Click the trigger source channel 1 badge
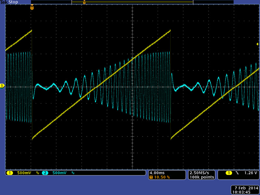260x195 pixels. tap(228, 173)
